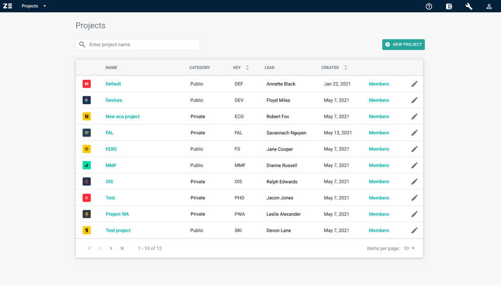
Task: Click lead name Savannach Nguyen
Action: (287, 133)
